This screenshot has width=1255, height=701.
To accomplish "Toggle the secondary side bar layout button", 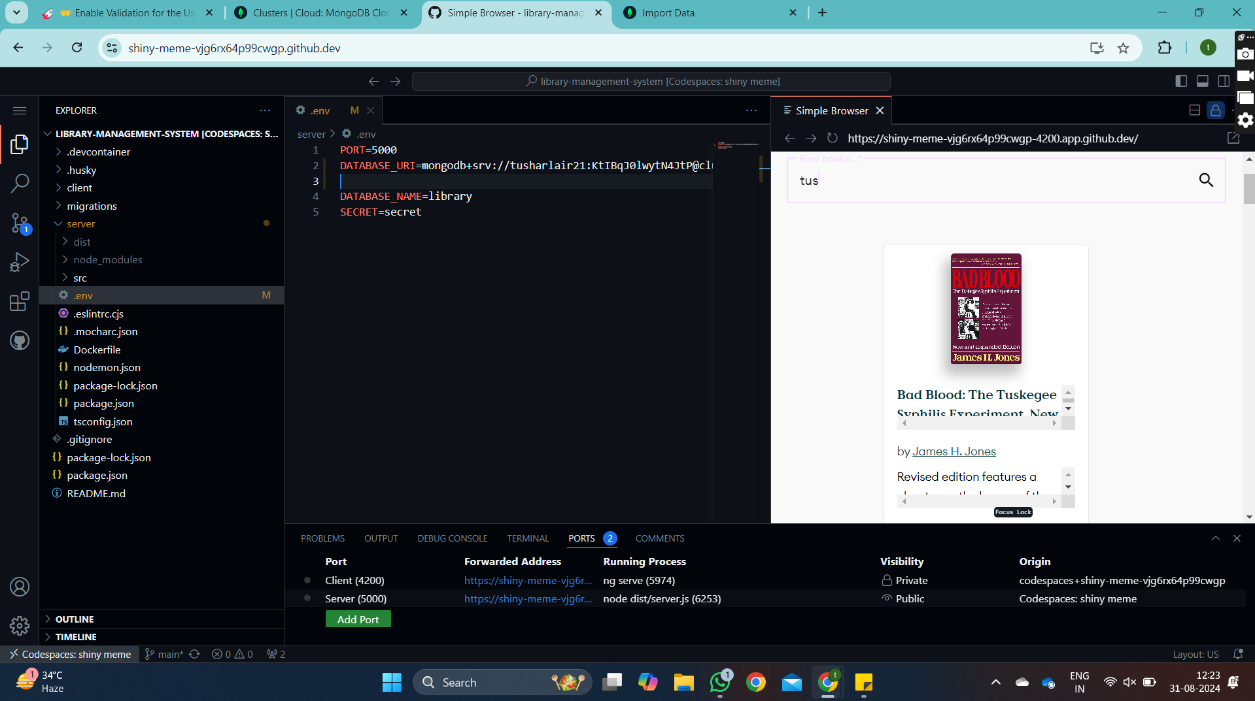I will pos(1224,81).
